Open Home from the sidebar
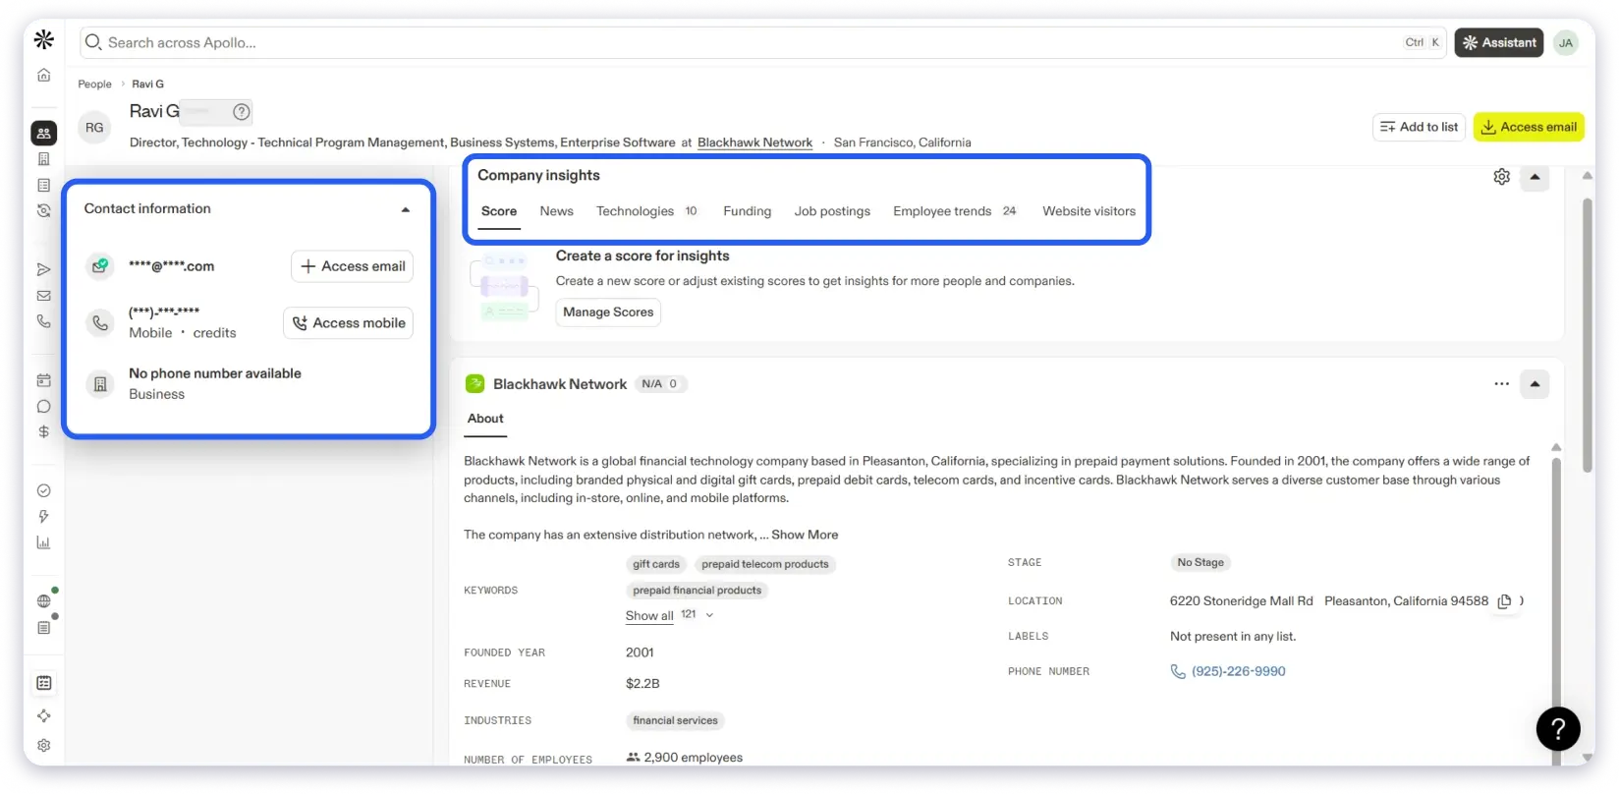This screenshot has height=794, width=1619. 43,76
